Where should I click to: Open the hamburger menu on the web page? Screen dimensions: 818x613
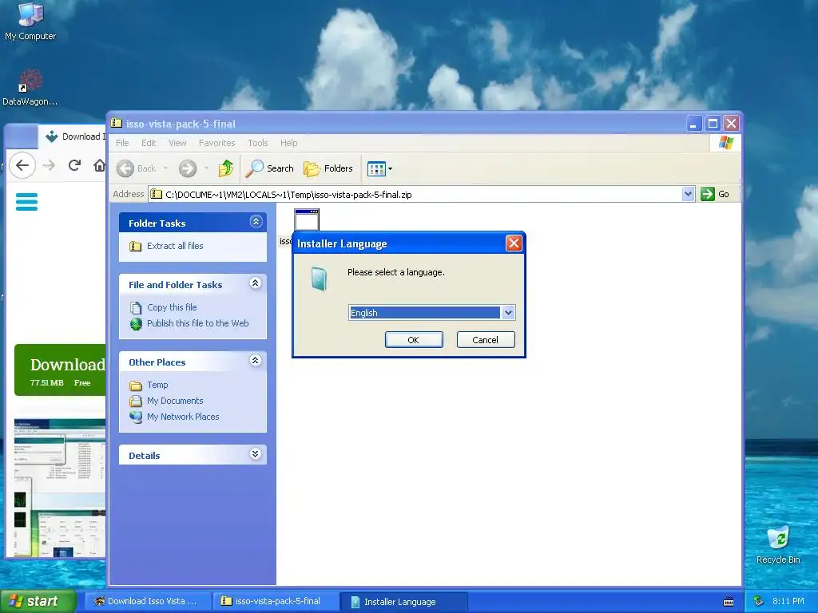coord(26,202)
